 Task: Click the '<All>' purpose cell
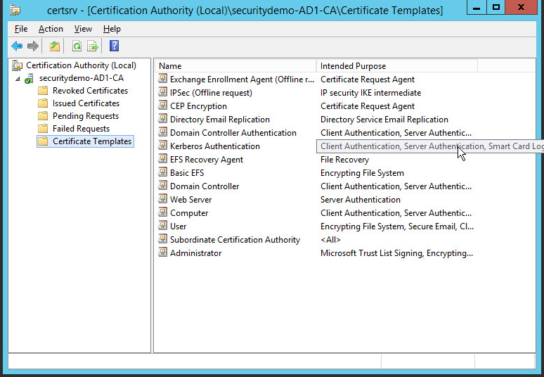pos(330,240)
